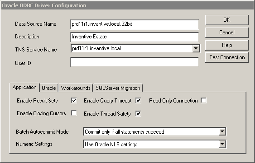This screenshot has height=163, width=255.
Task: Click the 'Enable Result Sets' label text
Action: 37,101
